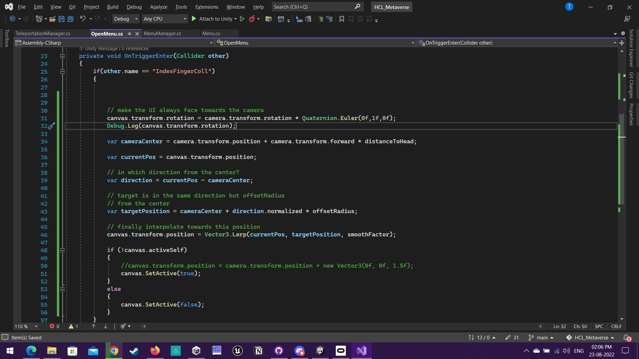
Task: Switch to the MenuManager.cs tab
Action: click(162, 33)
